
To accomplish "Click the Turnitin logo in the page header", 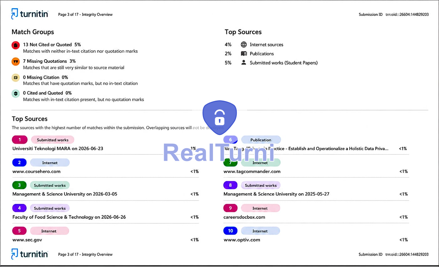I will 30,14.
